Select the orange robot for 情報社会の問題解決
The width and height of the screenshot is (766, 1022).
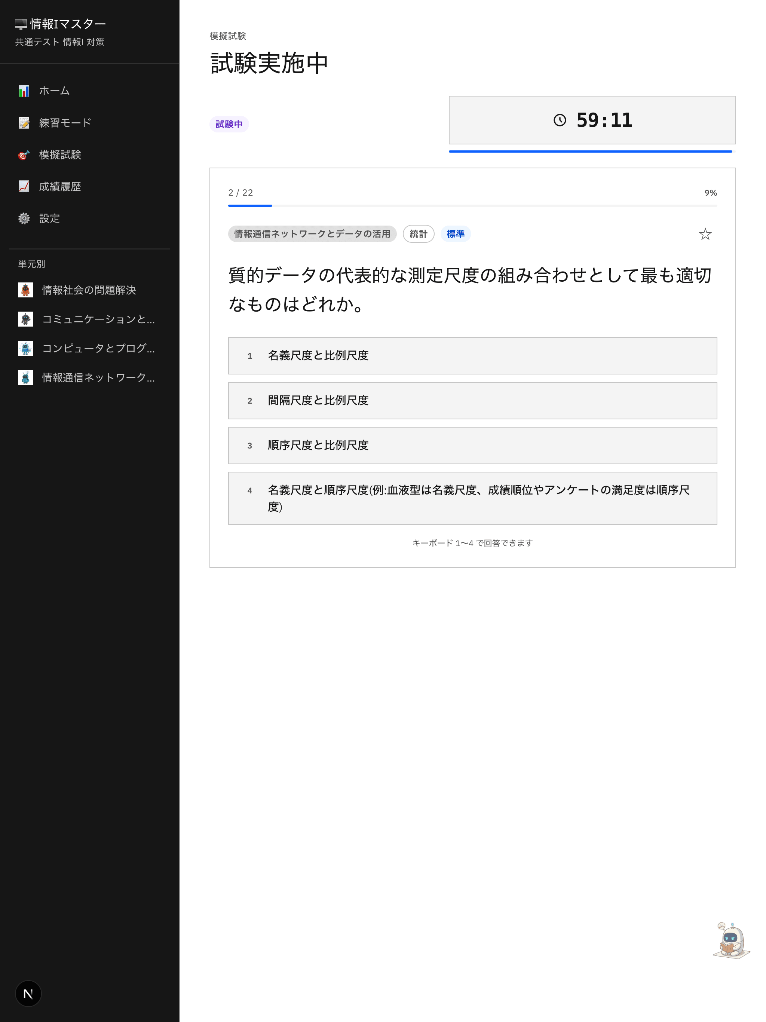25,290
